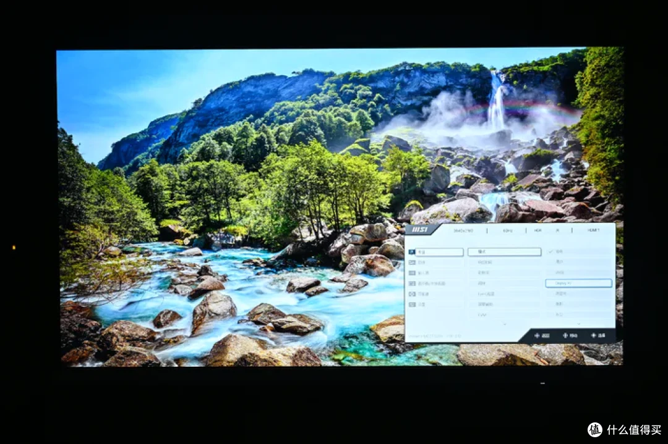Click the 60Hz refresh rate readout
Viewport: 668px width, 444px height.
[x=507, y=230]
